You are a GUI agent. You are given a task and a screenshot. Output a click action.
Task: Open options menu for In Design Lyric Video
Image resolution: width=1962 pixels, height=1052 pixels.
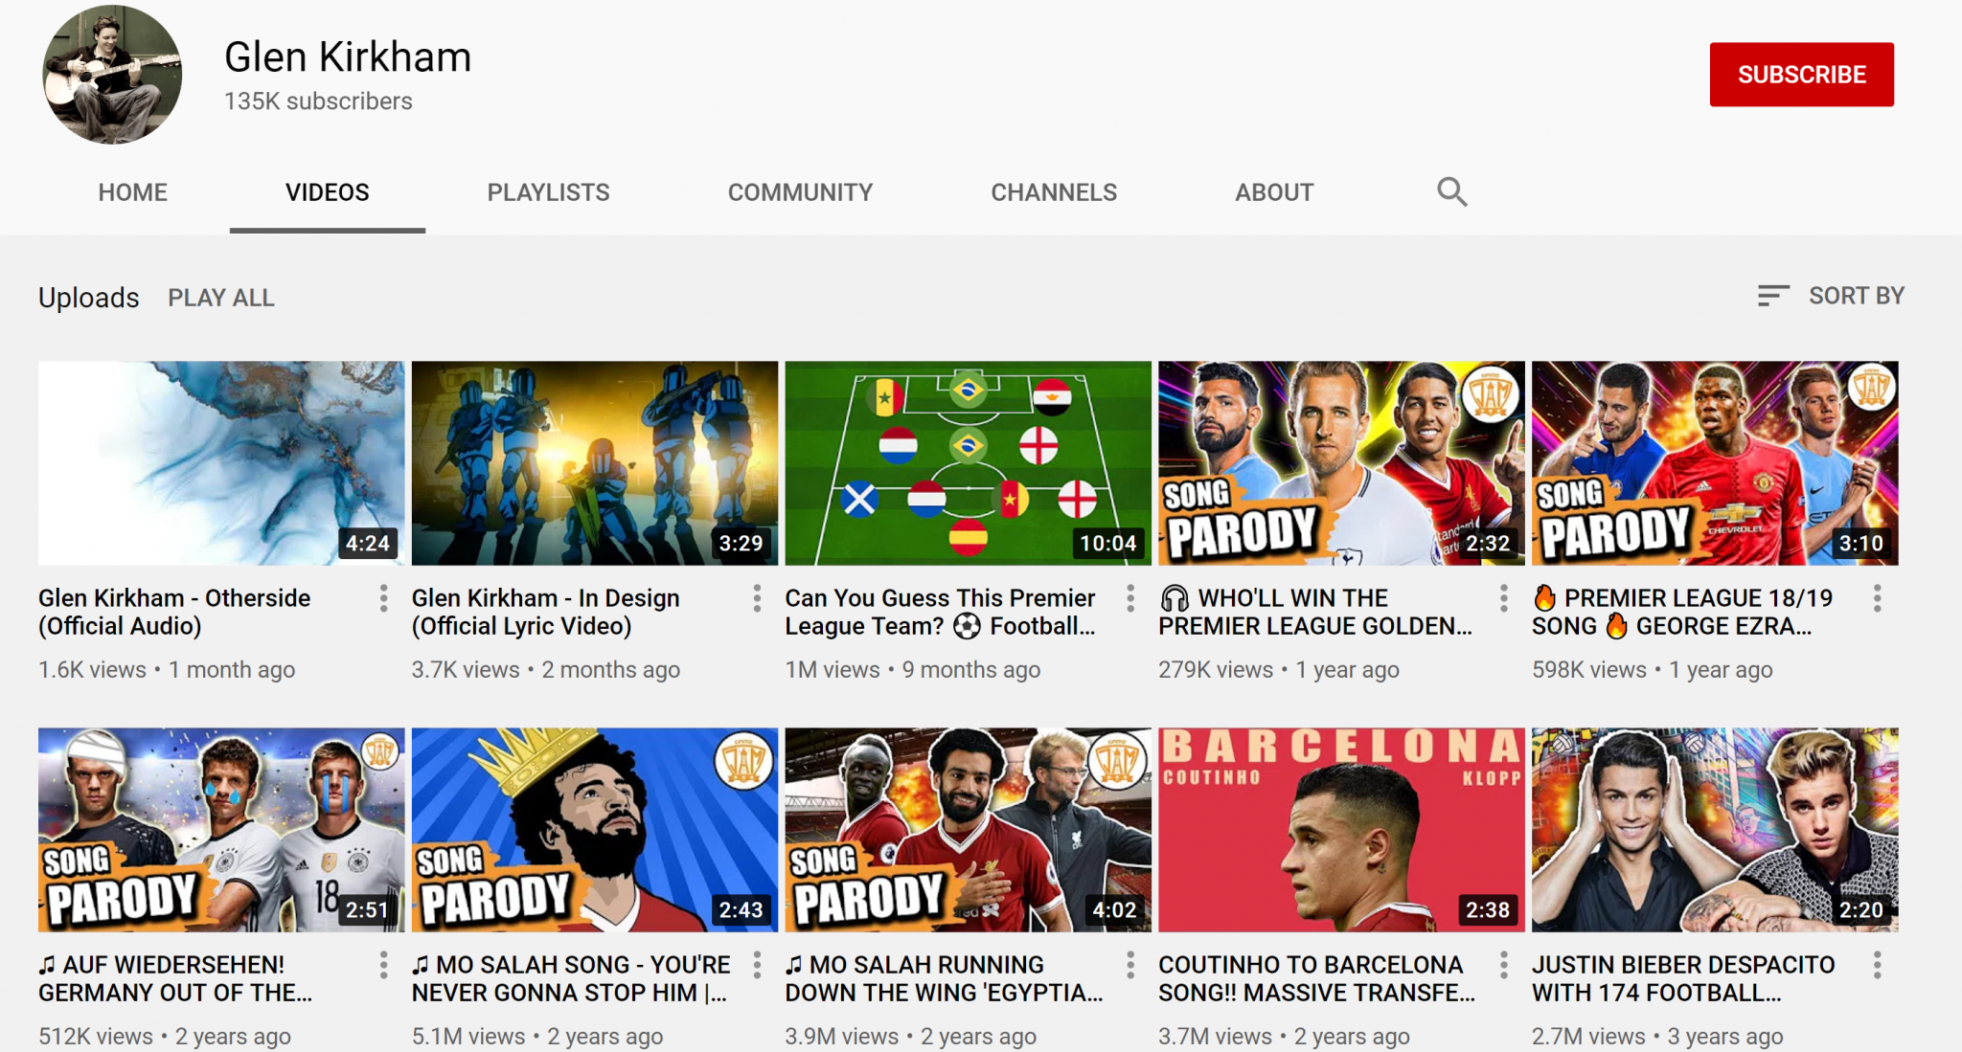[757, 598]
